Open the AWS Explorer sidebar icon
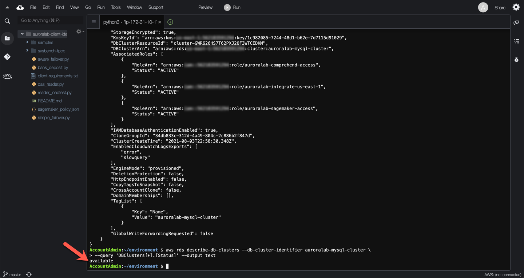The width and height of the screenshot is (524, 278). pos(7,76)
